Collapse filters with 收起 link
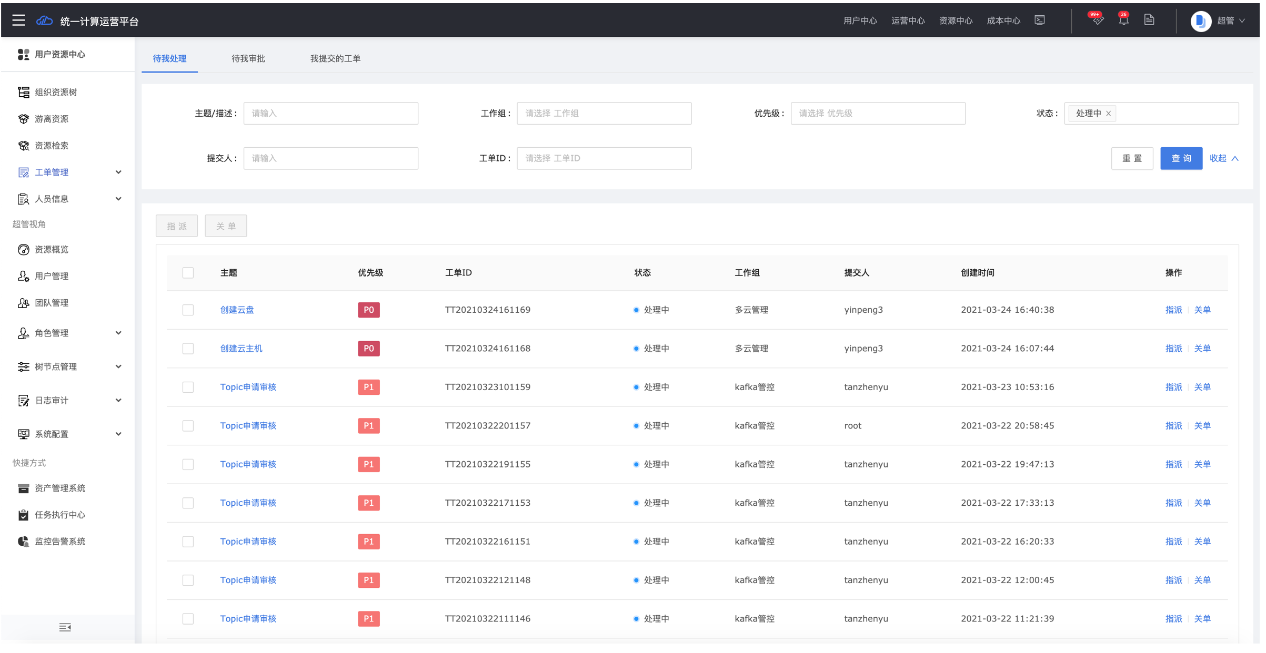 click(1224, 158)
